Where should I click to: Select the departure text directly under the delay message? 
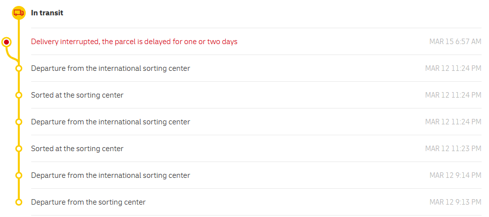pos(110,68)
